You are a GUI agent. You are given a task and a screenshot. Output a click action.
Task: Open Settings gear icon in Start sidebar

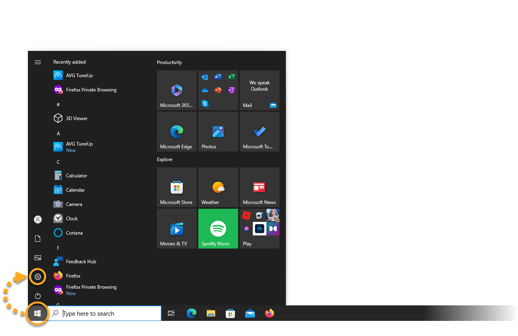(x=38, y=277)
